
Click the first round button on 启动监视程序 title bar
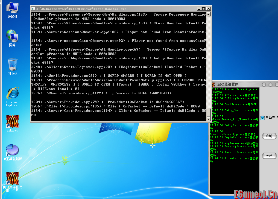(264, 84)
